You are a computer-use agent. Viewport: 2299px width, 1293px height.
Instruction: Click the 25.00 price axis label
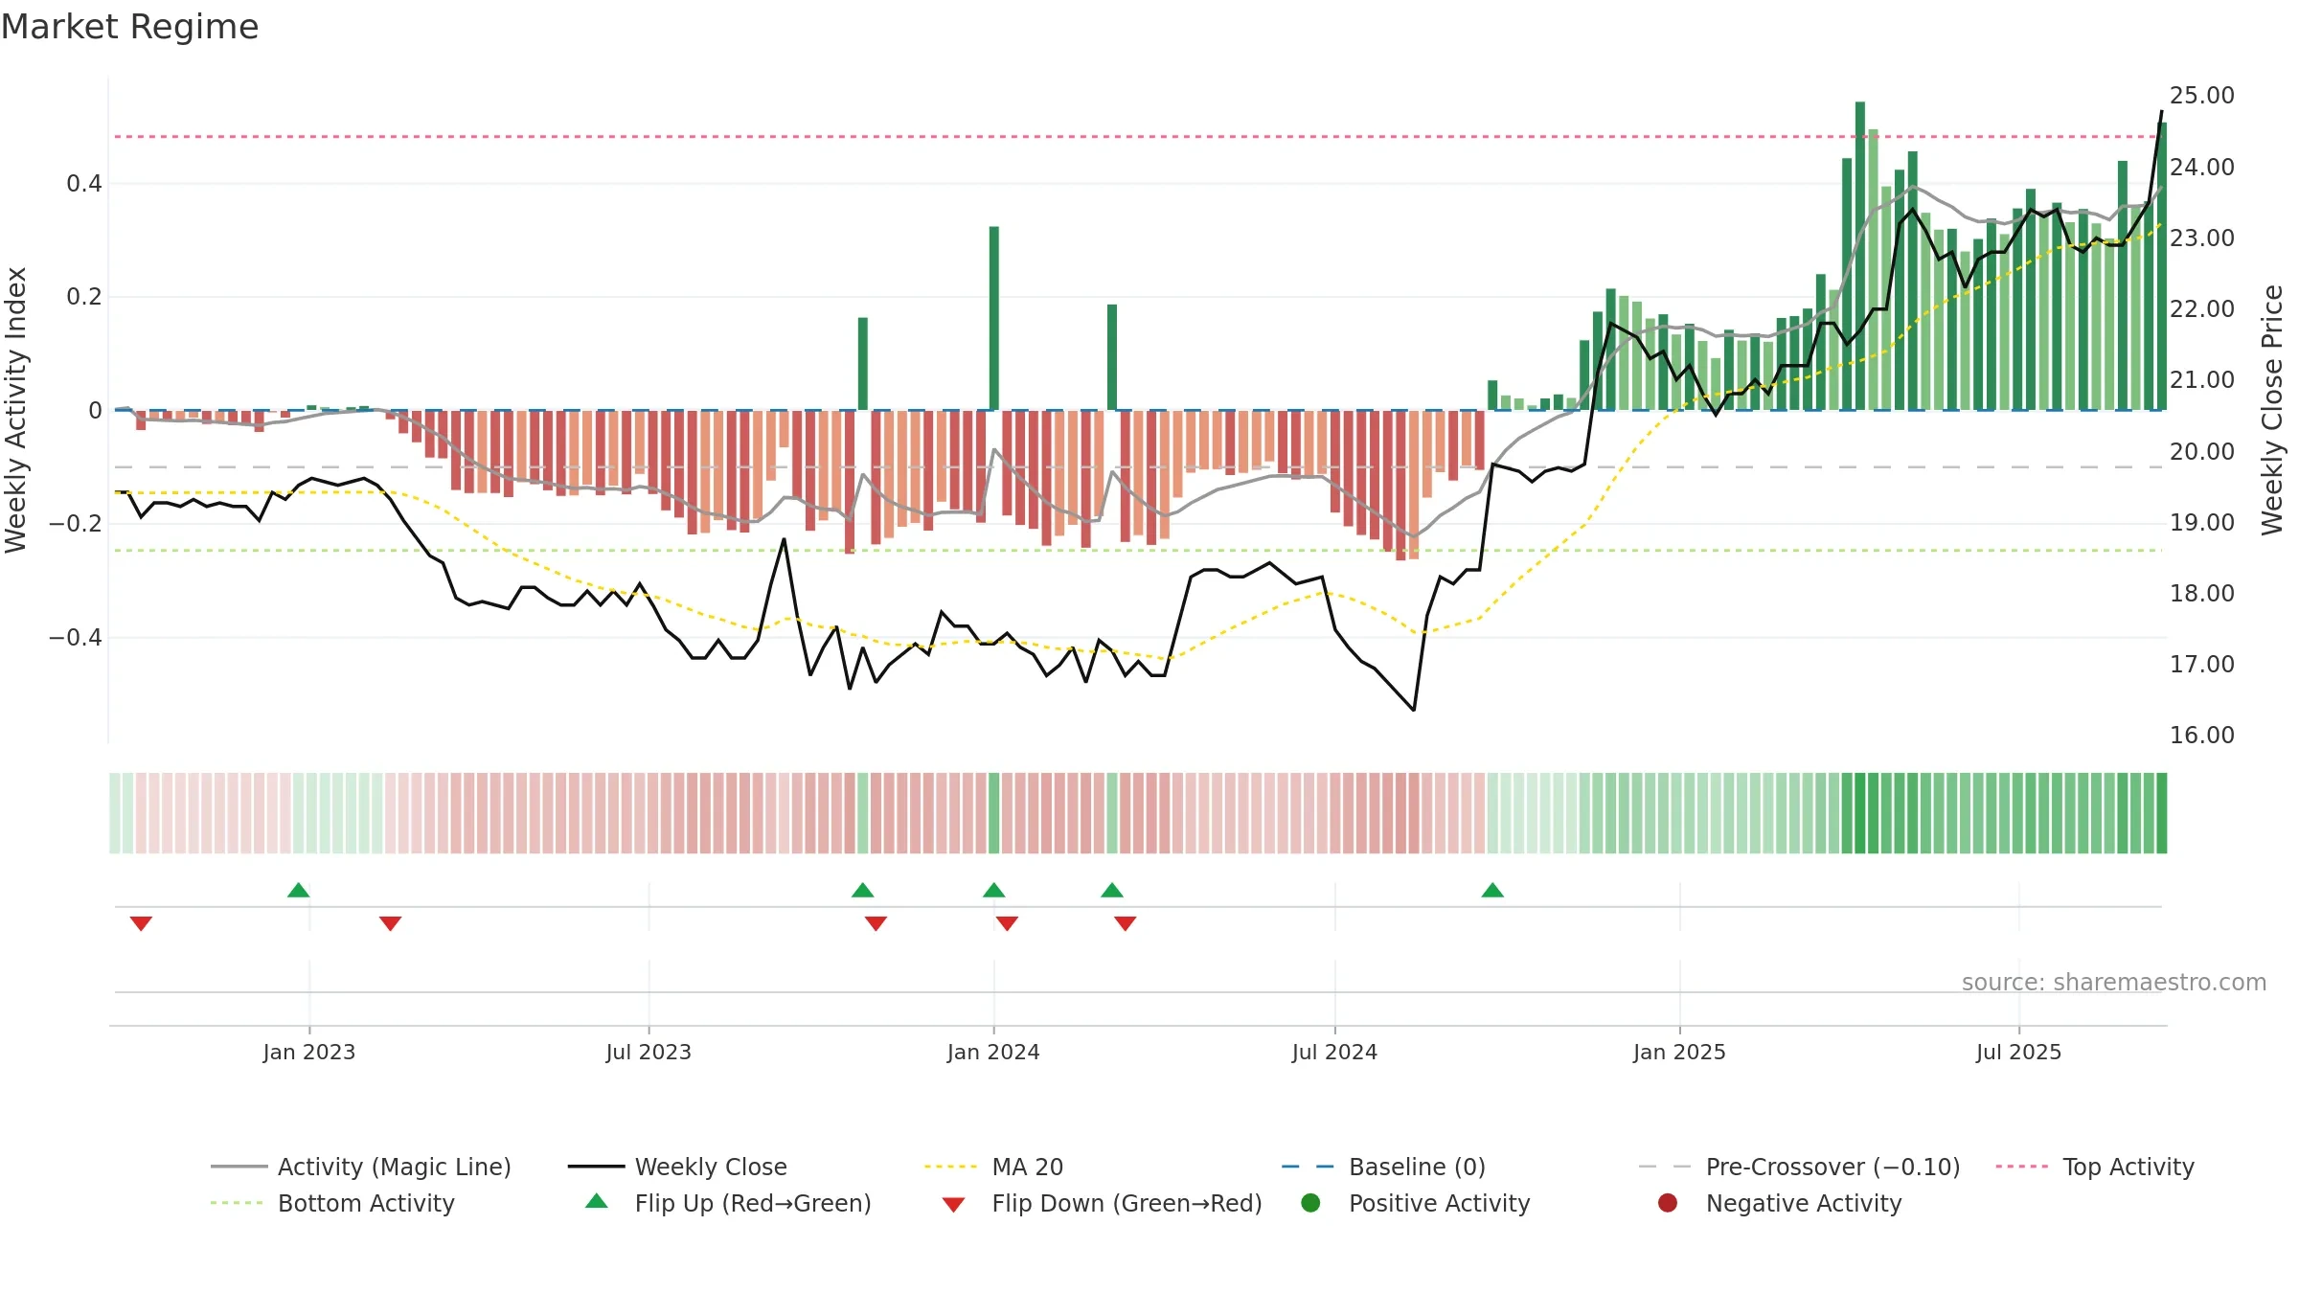[2202, 96]
